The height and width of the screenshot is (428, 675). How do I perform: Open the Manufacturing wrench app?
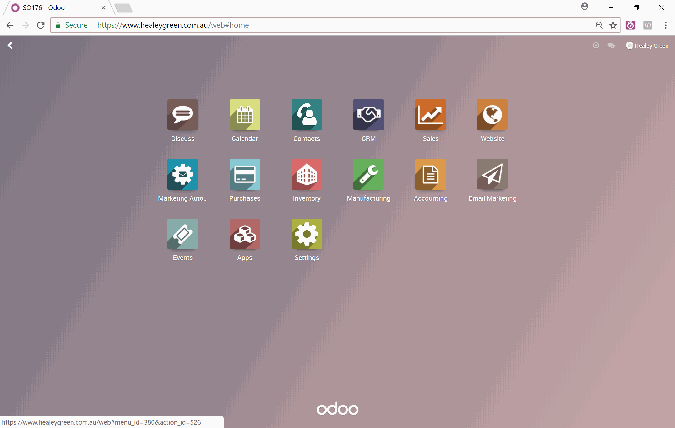coord(369,174)
